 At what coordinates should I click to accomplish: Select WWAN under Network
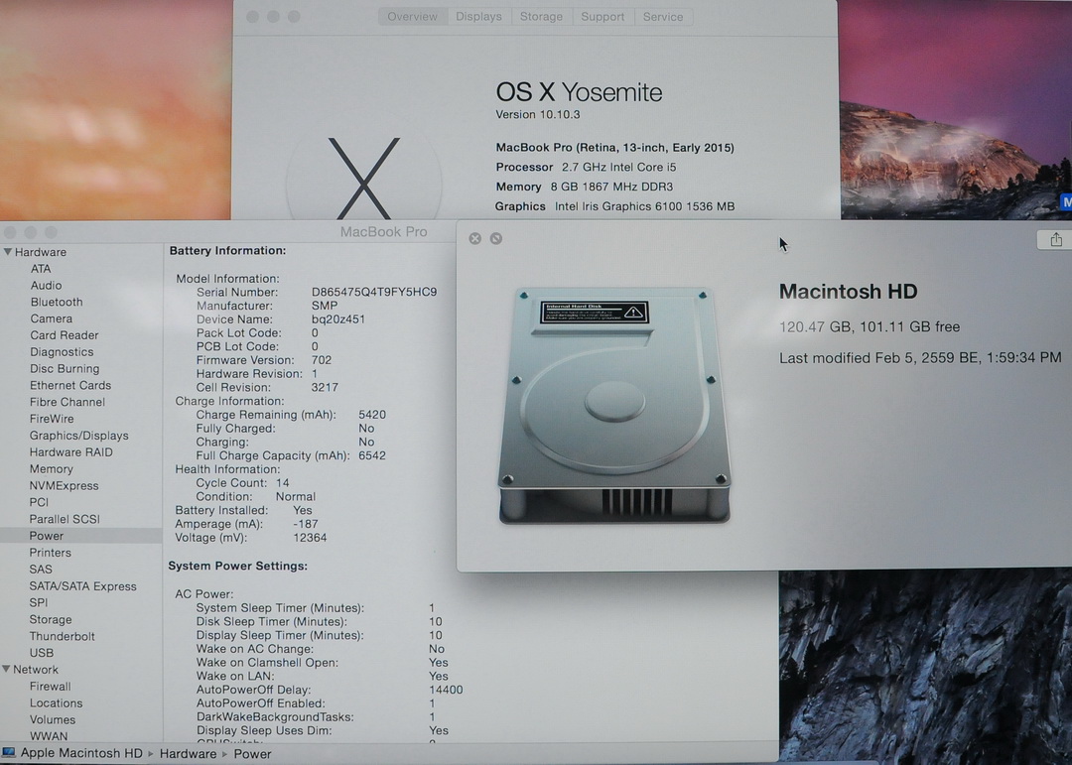coord(49,736)
